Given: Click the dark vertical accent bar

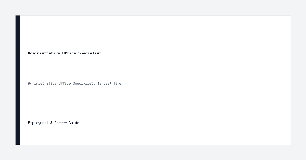Looking at the screenshot, I should pyautogui.click(x=18, y=80).
